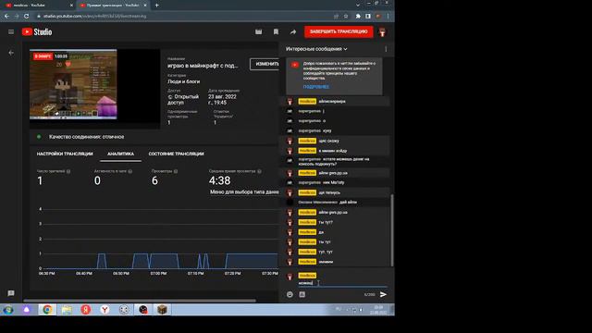Screen dimensions: 592x333
Task: Click the category value Люди и блоги
Action: click(183, 81)
